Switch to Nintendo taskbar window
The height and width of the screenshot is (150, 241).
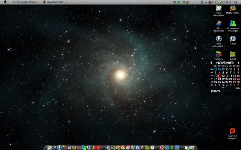[x=55, y=2]
